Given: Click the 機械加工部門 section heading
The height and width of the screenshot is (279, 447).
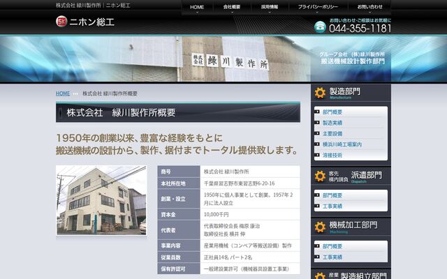Looking at the screenshot, I should coord(353,225).
